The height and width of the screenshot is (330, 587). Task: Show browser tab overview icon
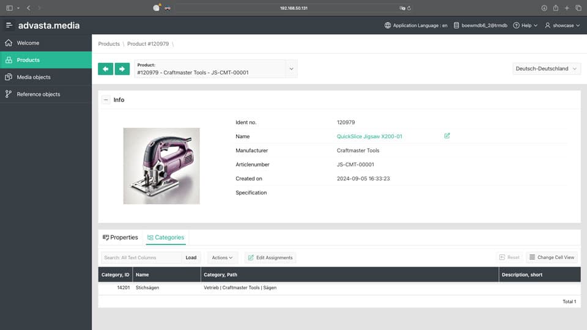(x=578, y=8)
